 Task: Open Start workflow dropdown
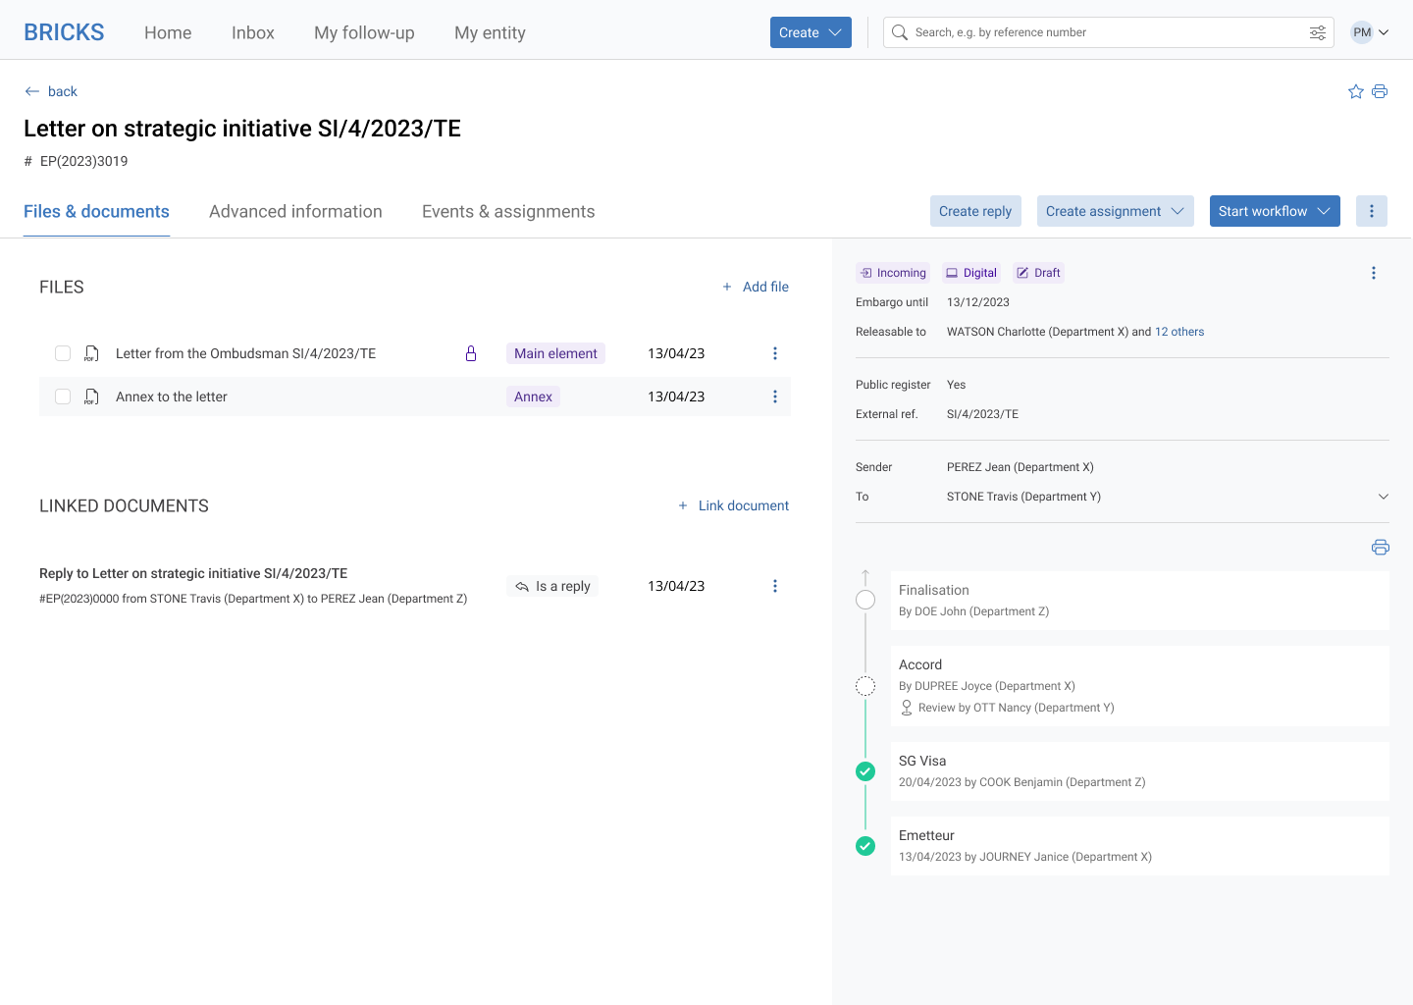(x=1275, y=211)
